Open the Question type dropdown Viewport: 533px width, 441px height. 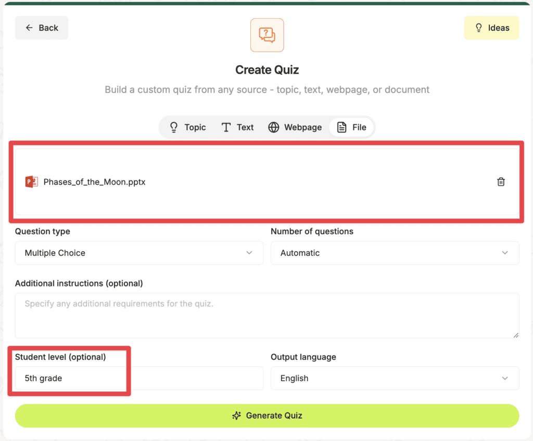tap(139, 253)
